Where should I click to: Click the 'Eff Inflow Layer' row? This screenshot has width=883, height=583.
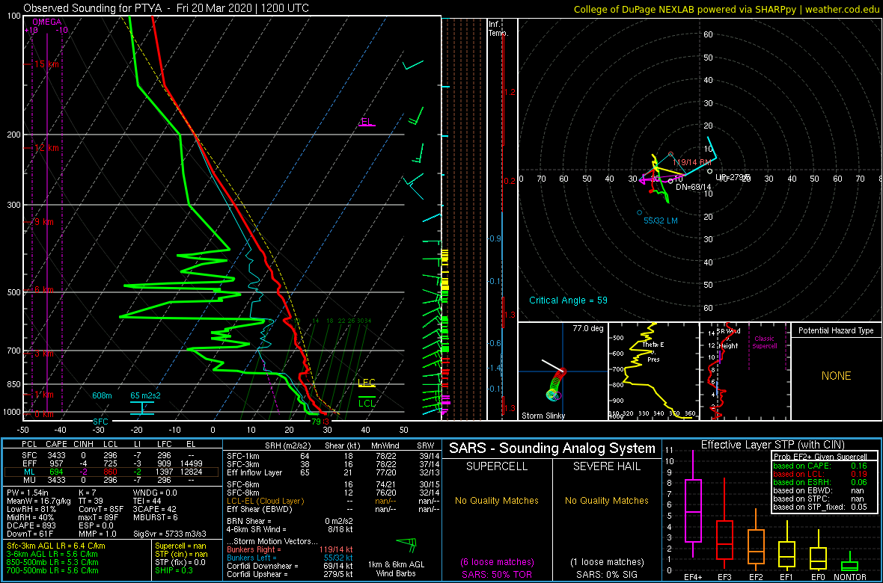coord(332,472)
